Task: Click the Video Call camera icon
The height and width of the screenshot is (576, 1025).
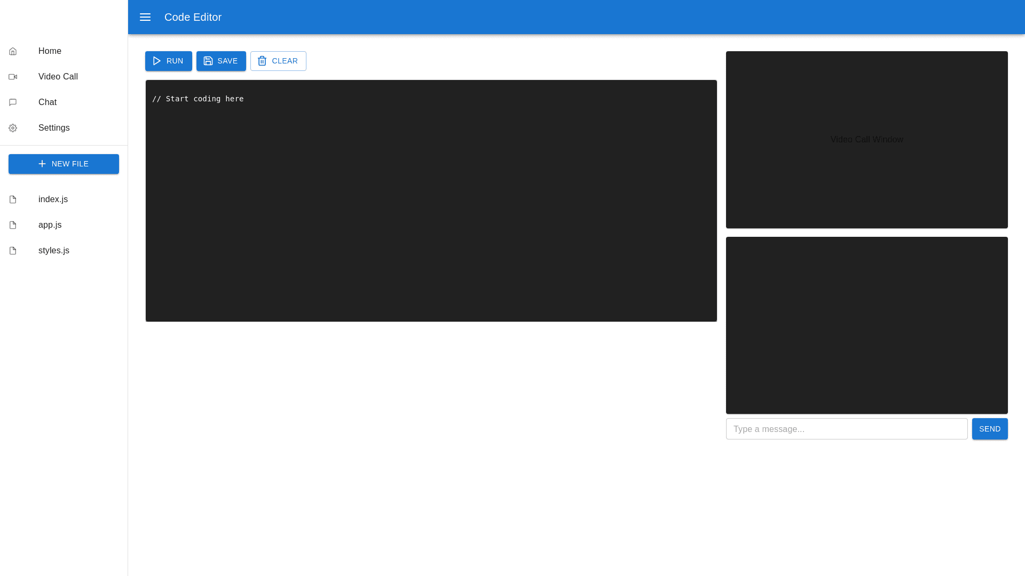Action: (13, 77)
